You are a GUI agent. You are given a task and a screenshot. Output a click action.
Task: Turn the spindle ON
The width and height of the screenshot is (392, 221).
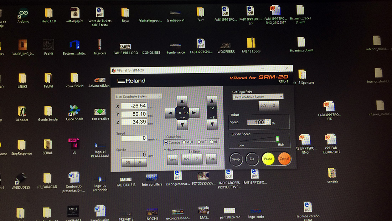pyautogui.click(x=128, y=162)
